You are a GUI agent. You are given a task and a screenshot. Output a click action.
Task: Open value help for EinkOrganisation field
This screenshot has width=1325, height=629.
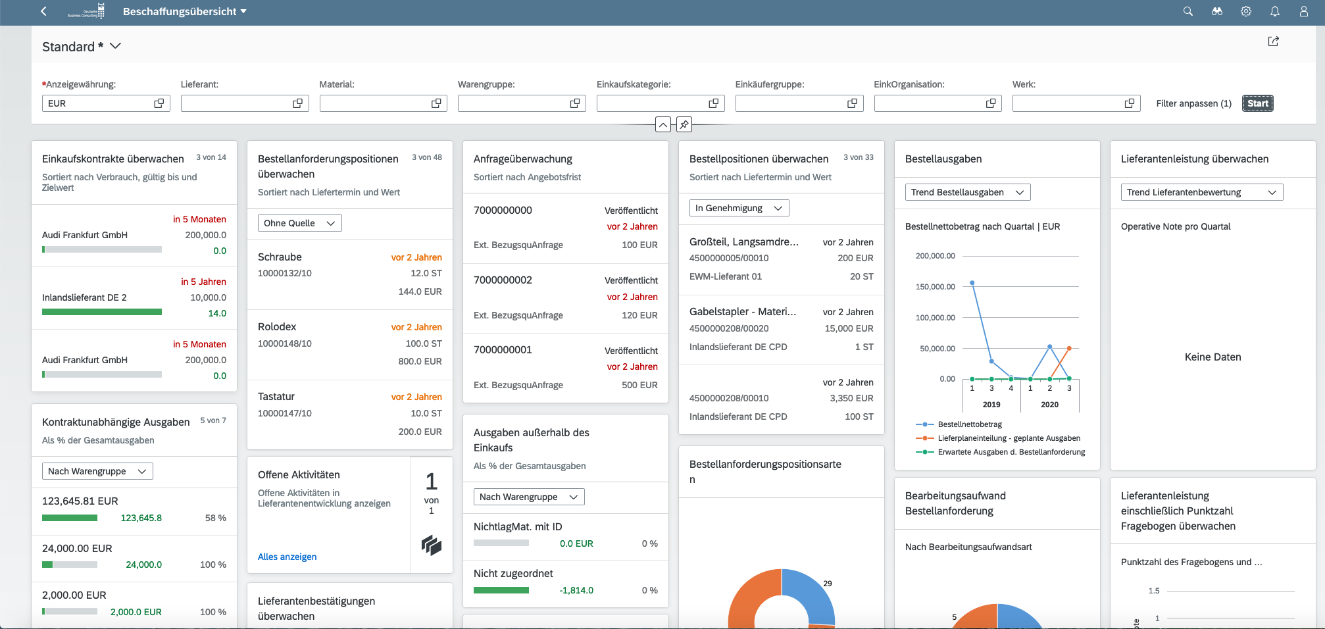(991, 103)
